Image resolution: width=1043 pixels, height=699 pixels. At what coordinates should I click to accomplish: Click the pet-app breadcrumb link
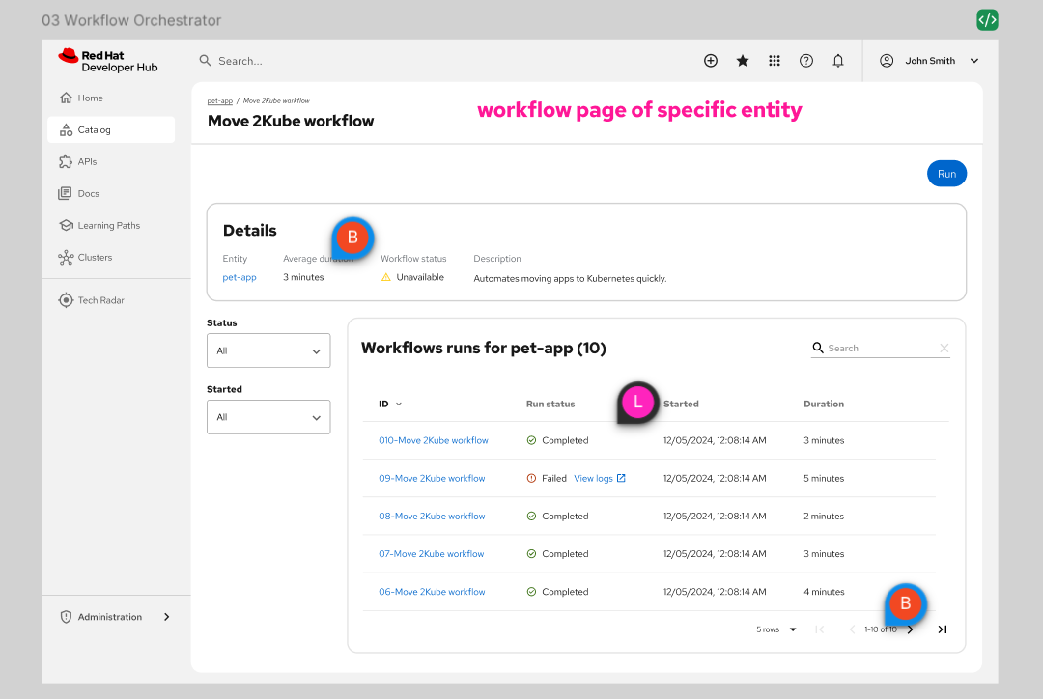(219, 101)
